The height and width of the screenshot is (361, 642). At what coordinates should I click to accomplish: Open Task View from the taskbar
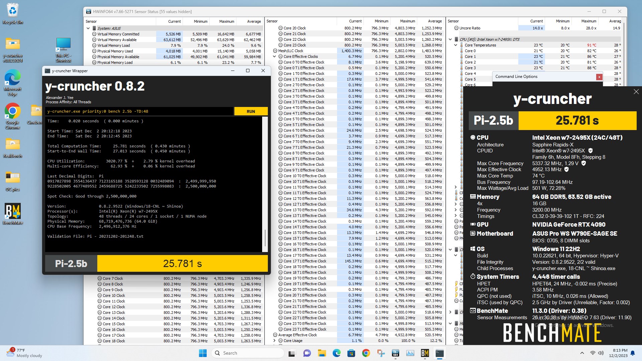[292, 353]
